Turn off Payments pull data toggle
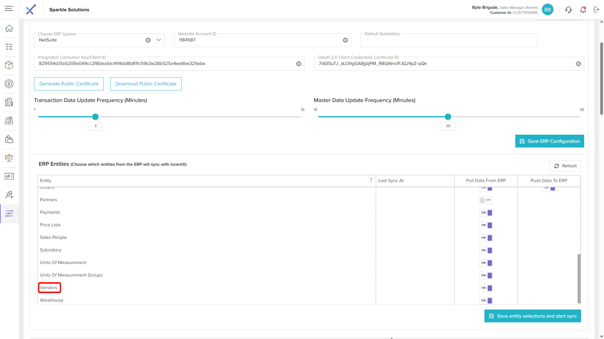The width and height of the screenshot is (604, 339). click(x=486, y=213)
